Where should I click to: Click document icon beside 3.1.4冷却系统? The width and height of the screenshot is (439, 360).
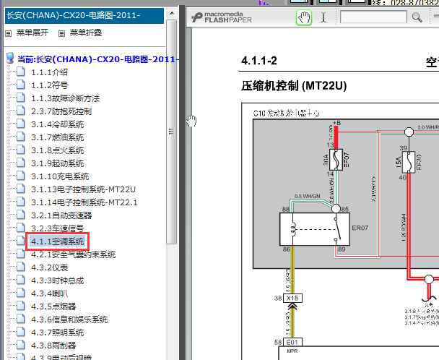coord(21,124)
